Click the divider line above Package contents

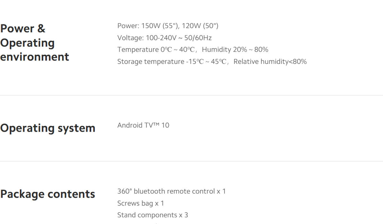(191, 161)
